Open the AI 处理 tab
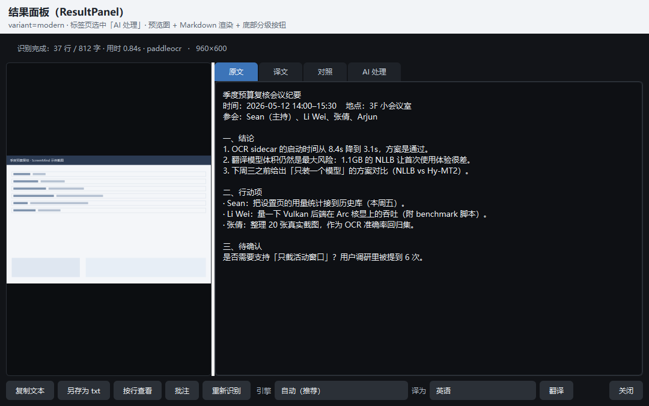 374,72
